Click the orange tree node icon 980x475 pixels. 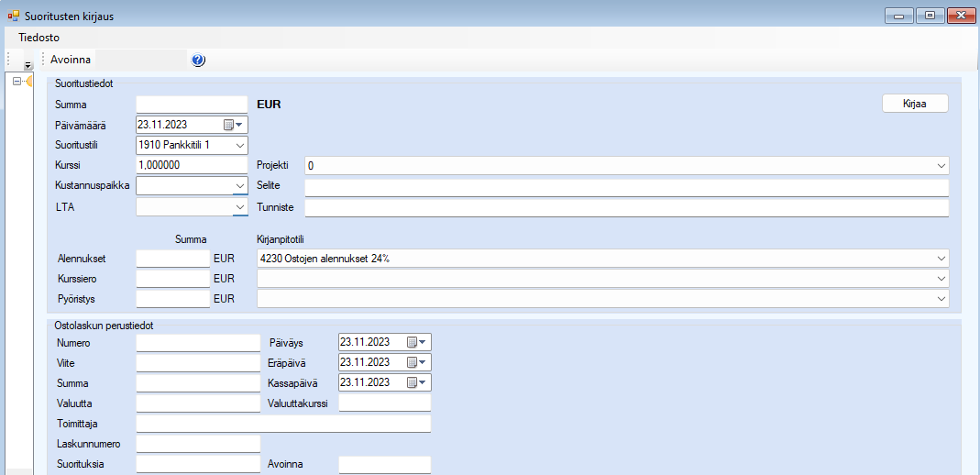point(29,82)
